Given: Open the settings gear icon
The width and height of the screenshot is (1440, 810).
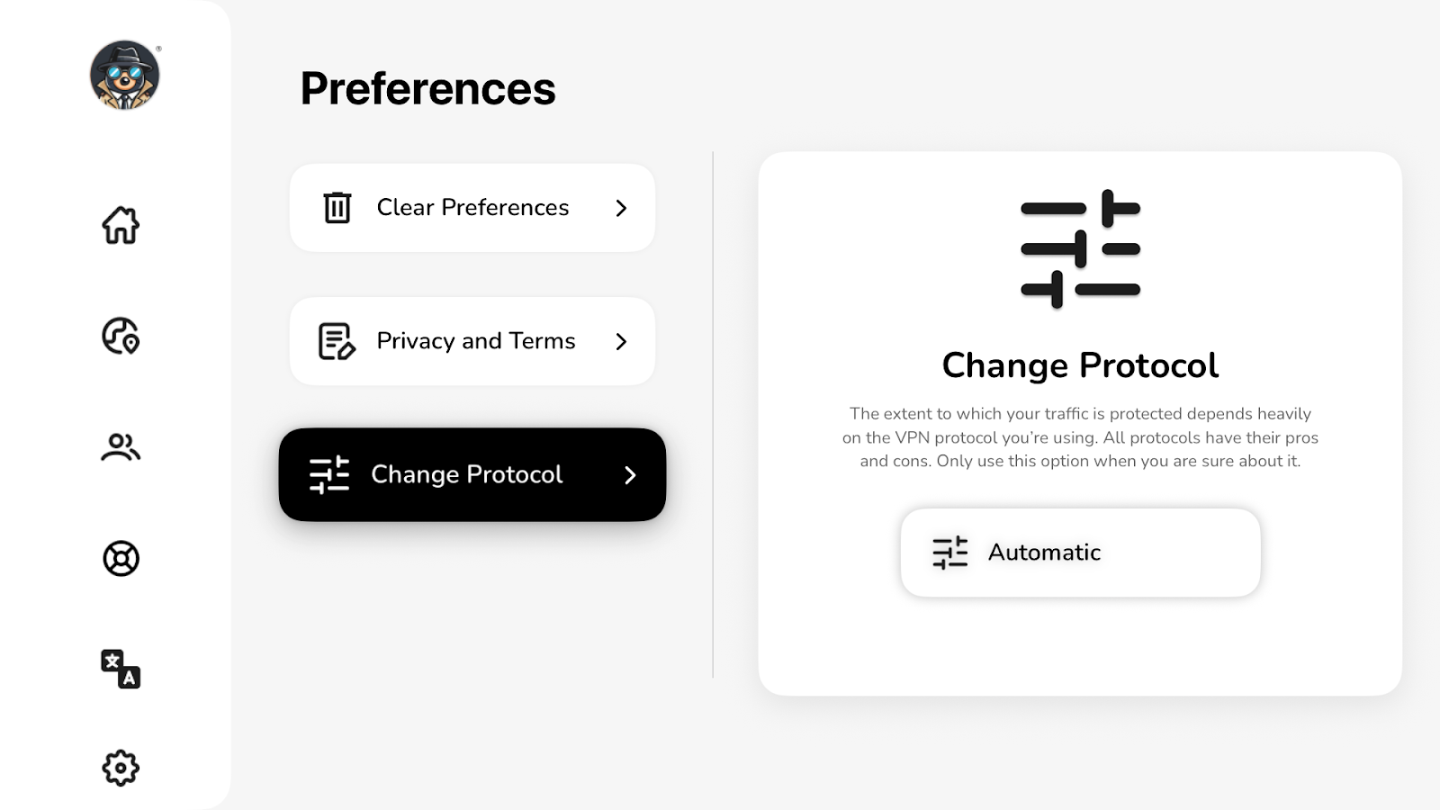Looking at the screenshot, I should pos(121,768).
